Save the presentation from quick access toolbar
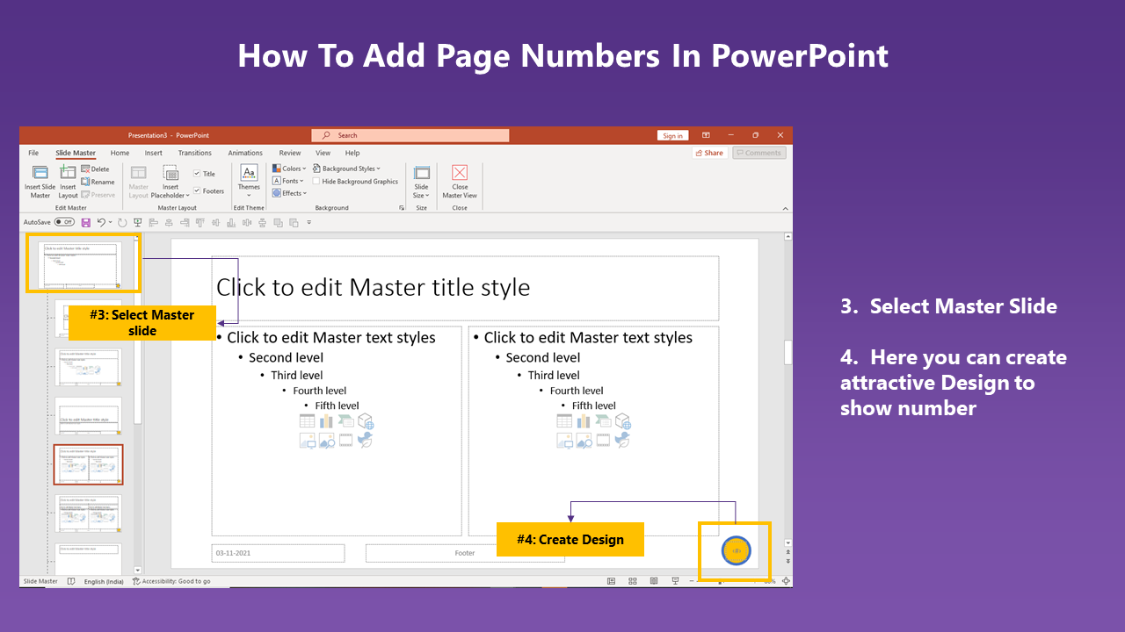Screen dimensions: 1125x632 (86, 223)
